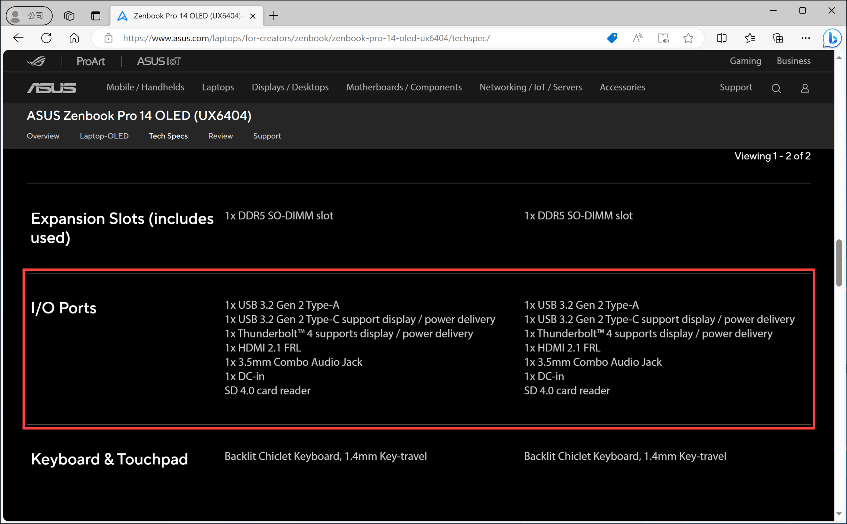
Task: Open the Laptops menu
Action: pyautogui.click(x=218, y=87)
